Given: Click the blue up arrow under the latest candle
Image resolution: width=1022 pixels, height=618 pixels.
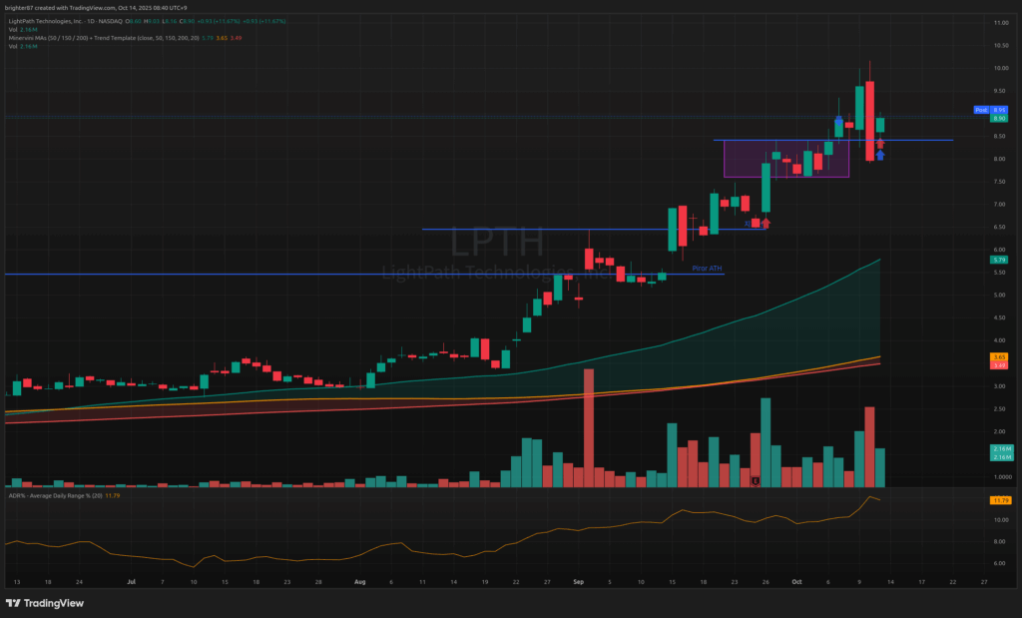Looking at the screenshot, I should tap(880, 155).
